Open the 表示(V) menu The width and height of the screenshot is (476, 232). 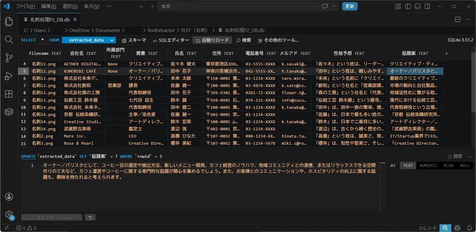(x=92, y=6)
